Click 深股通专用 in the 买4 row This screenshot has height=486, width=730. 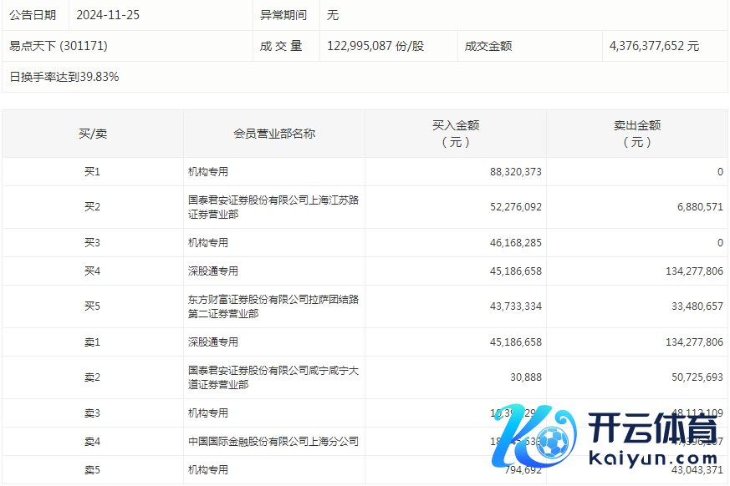[x=213, y=271]
